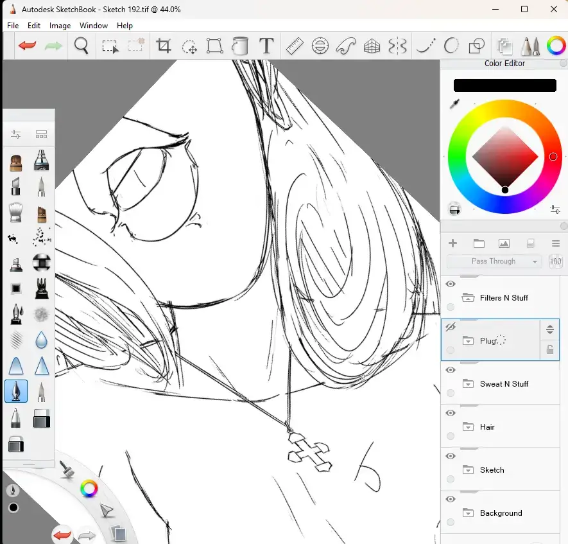The width and height of the screenshot is (568, 544).
Task: Hide the Hair layer group
Action: (451, 413)
